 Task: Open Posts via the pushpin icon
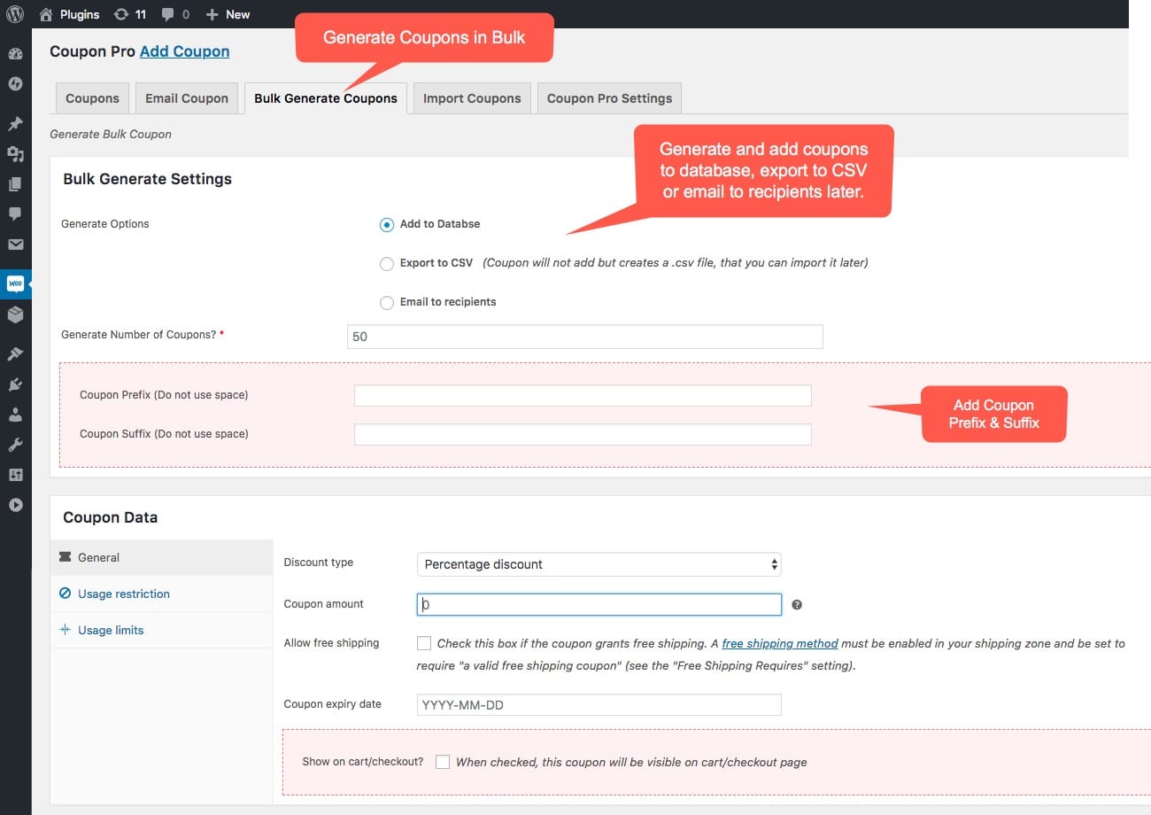(15, 124)
